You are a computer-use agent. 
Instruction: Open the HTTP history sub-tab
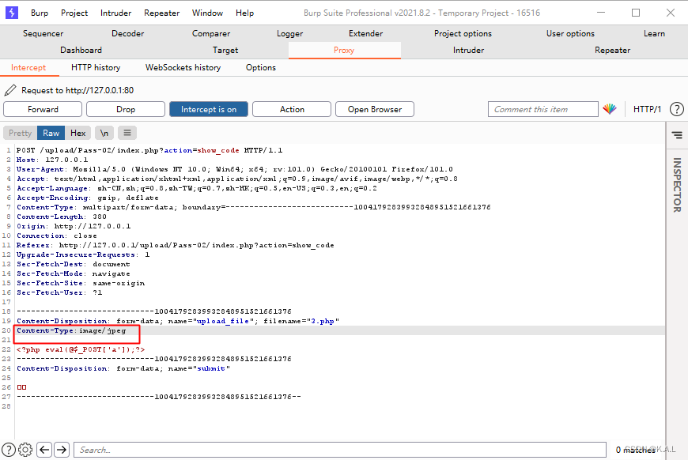pyautogui.click(x=96, y=67)
